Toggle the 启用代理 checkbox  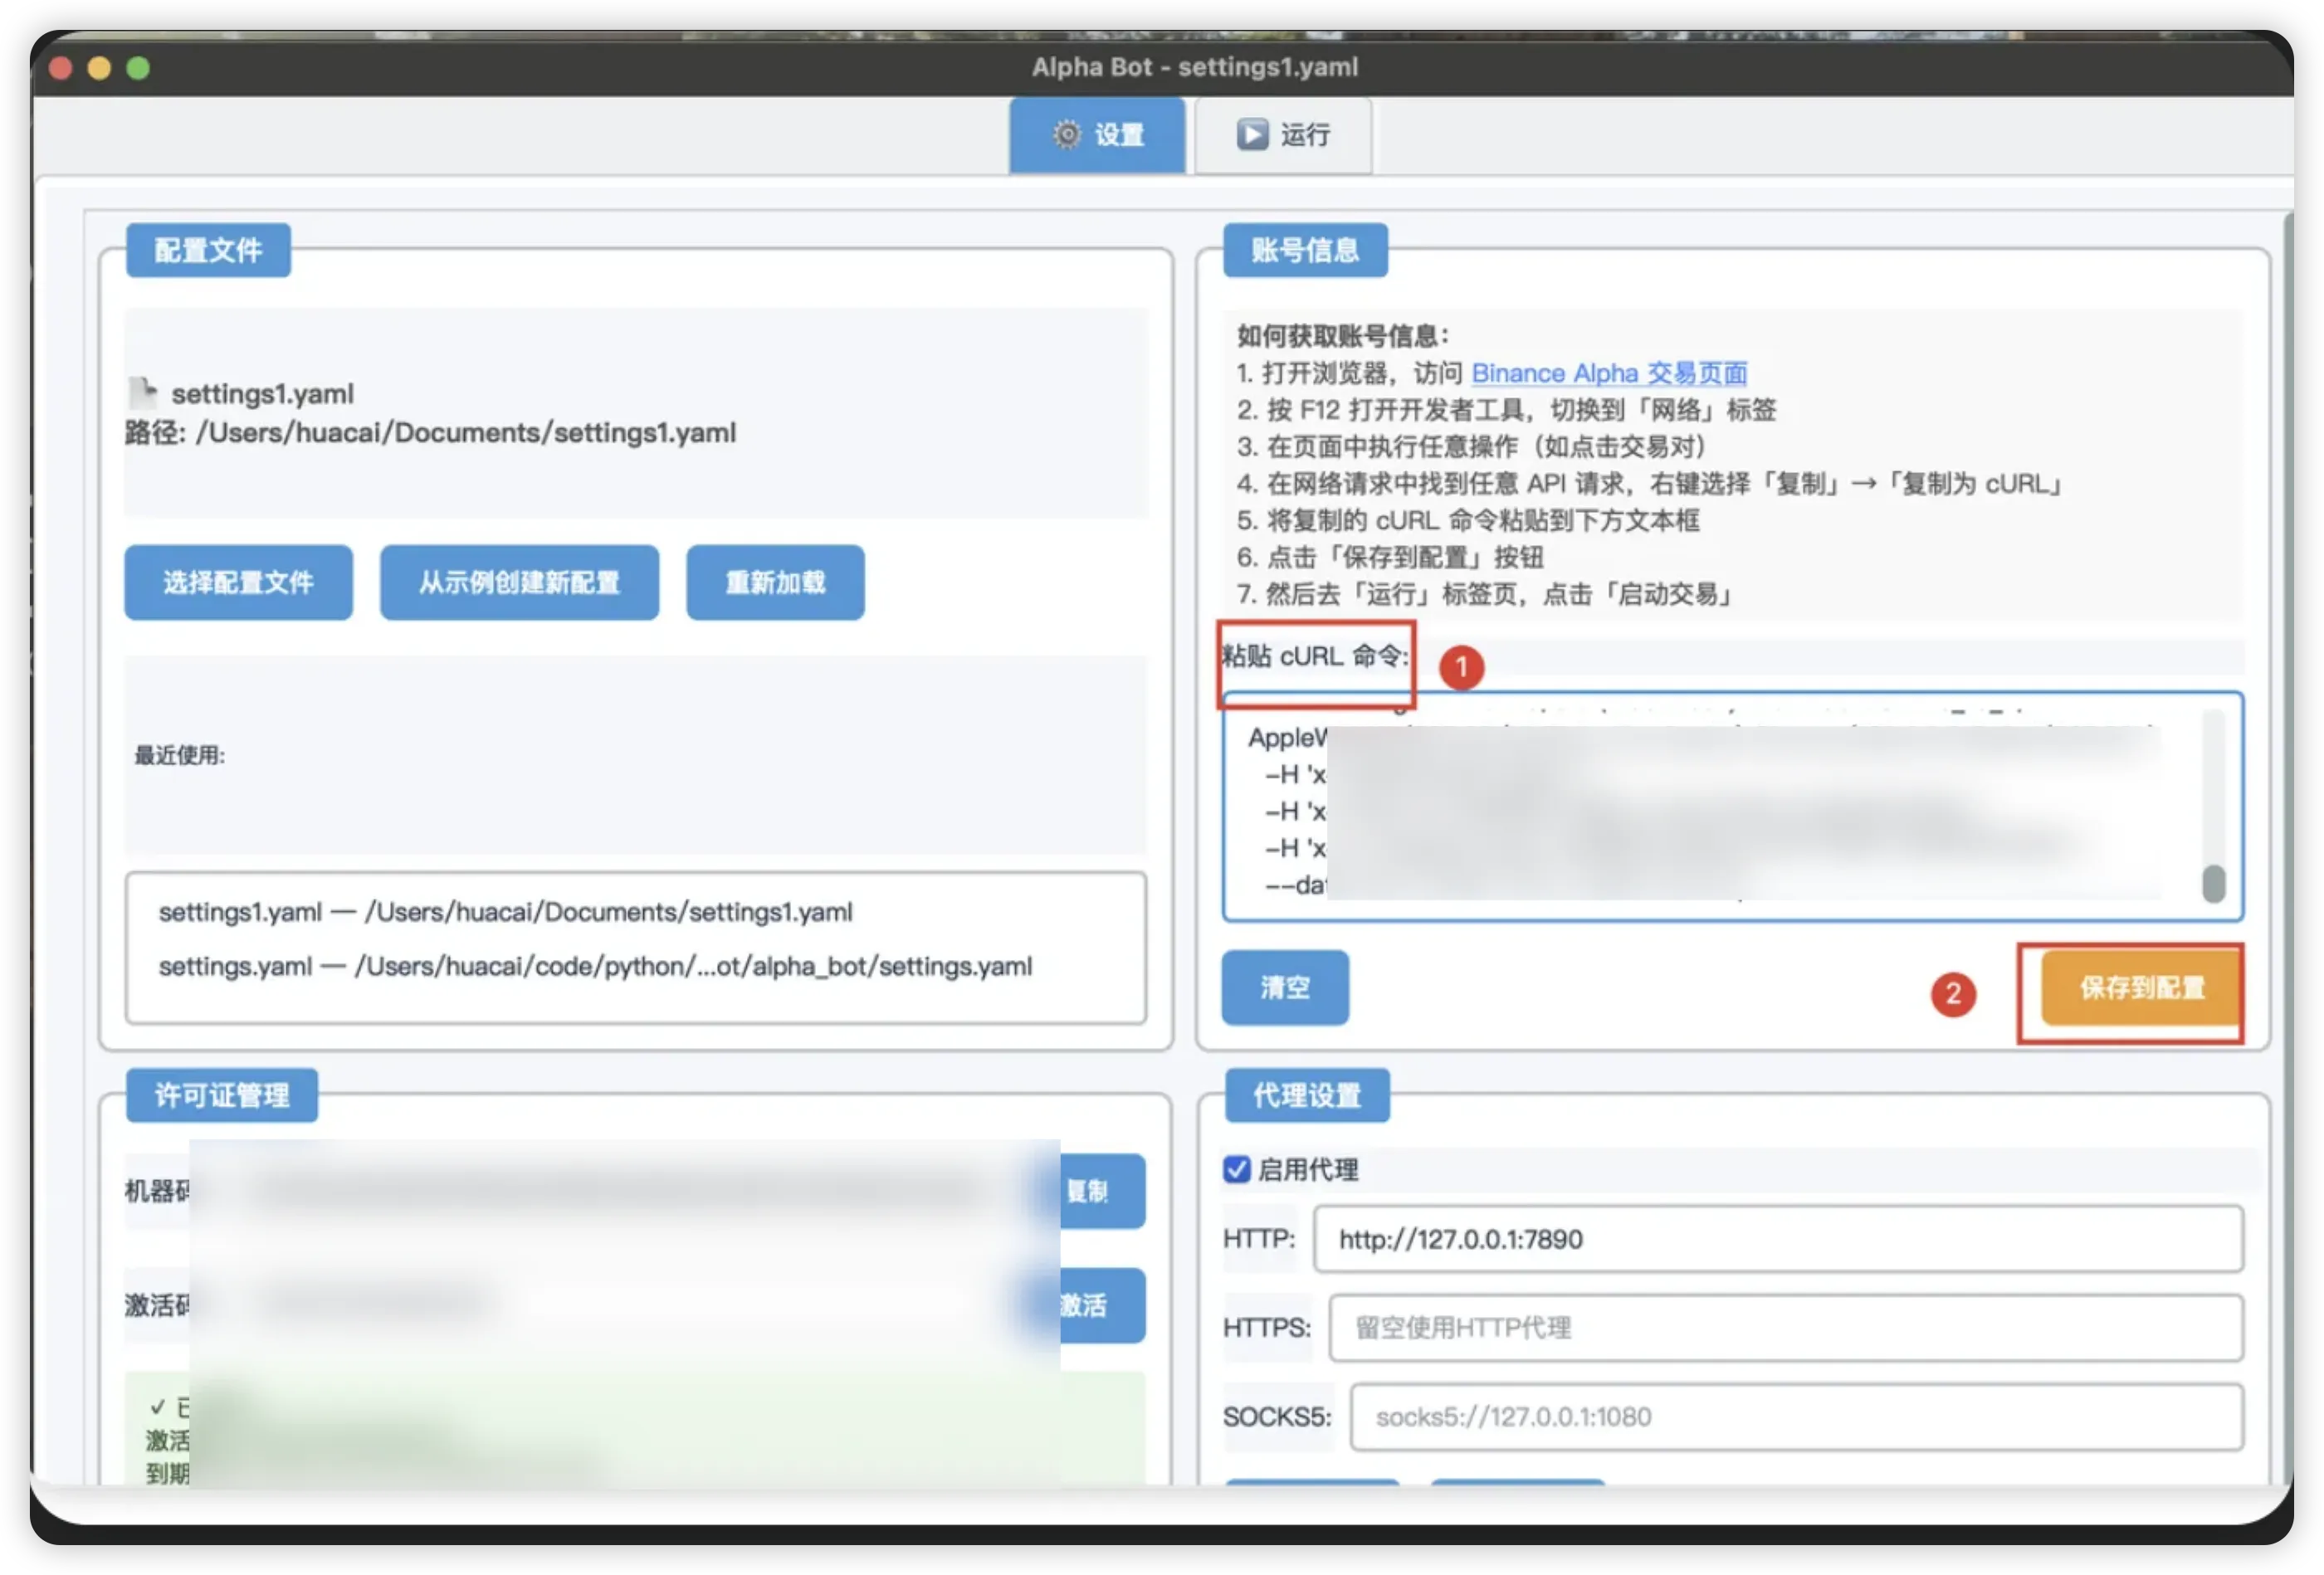(1236, 1169)
